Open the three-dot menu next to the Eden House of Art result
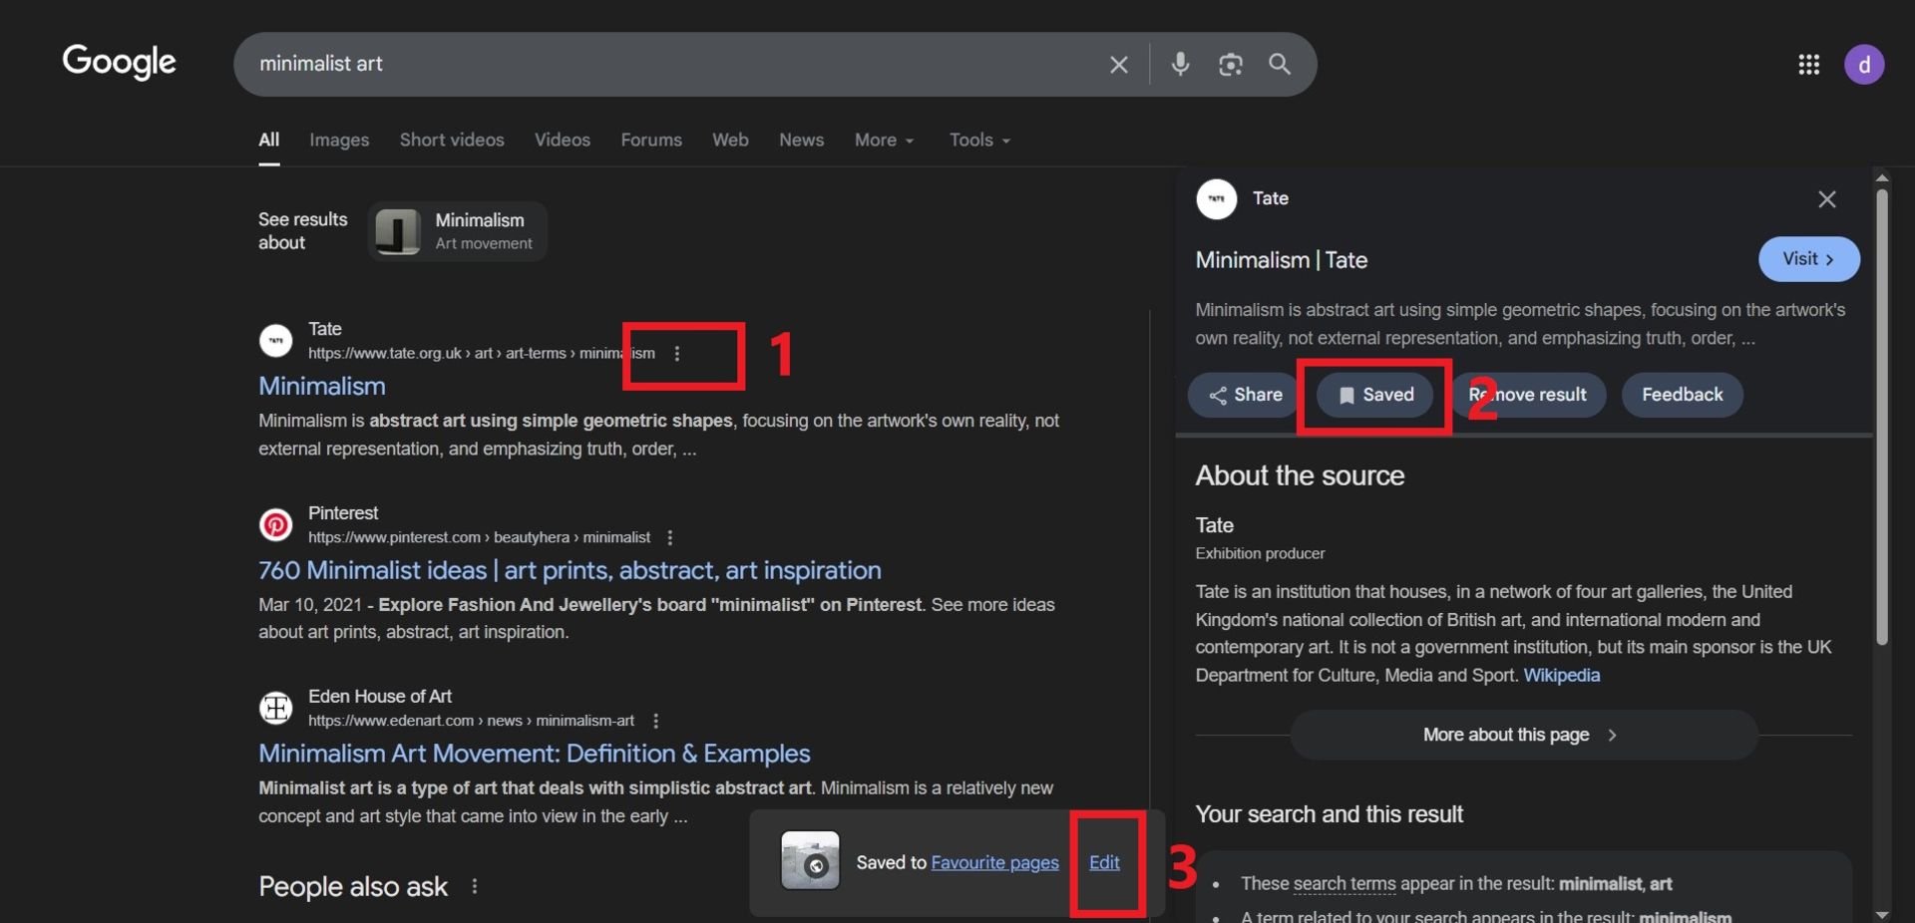Image resolution: width=1915 pixels, height=923 pixels. coord(655,721)
